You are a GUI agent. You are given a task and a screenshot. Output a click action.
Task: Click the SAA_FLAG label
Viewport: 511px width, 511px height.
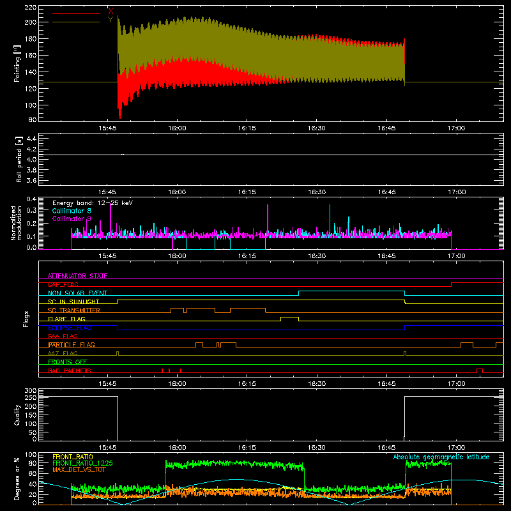pos(63,336)
